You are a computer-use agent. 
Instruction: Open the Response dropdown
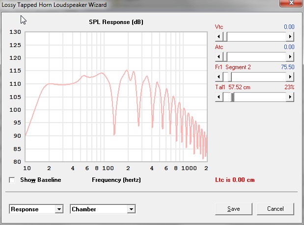[36, 209]
